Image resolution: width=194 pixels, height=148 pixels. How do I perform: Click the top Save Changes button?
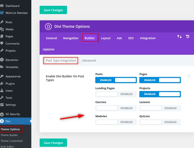click(53, 10)
